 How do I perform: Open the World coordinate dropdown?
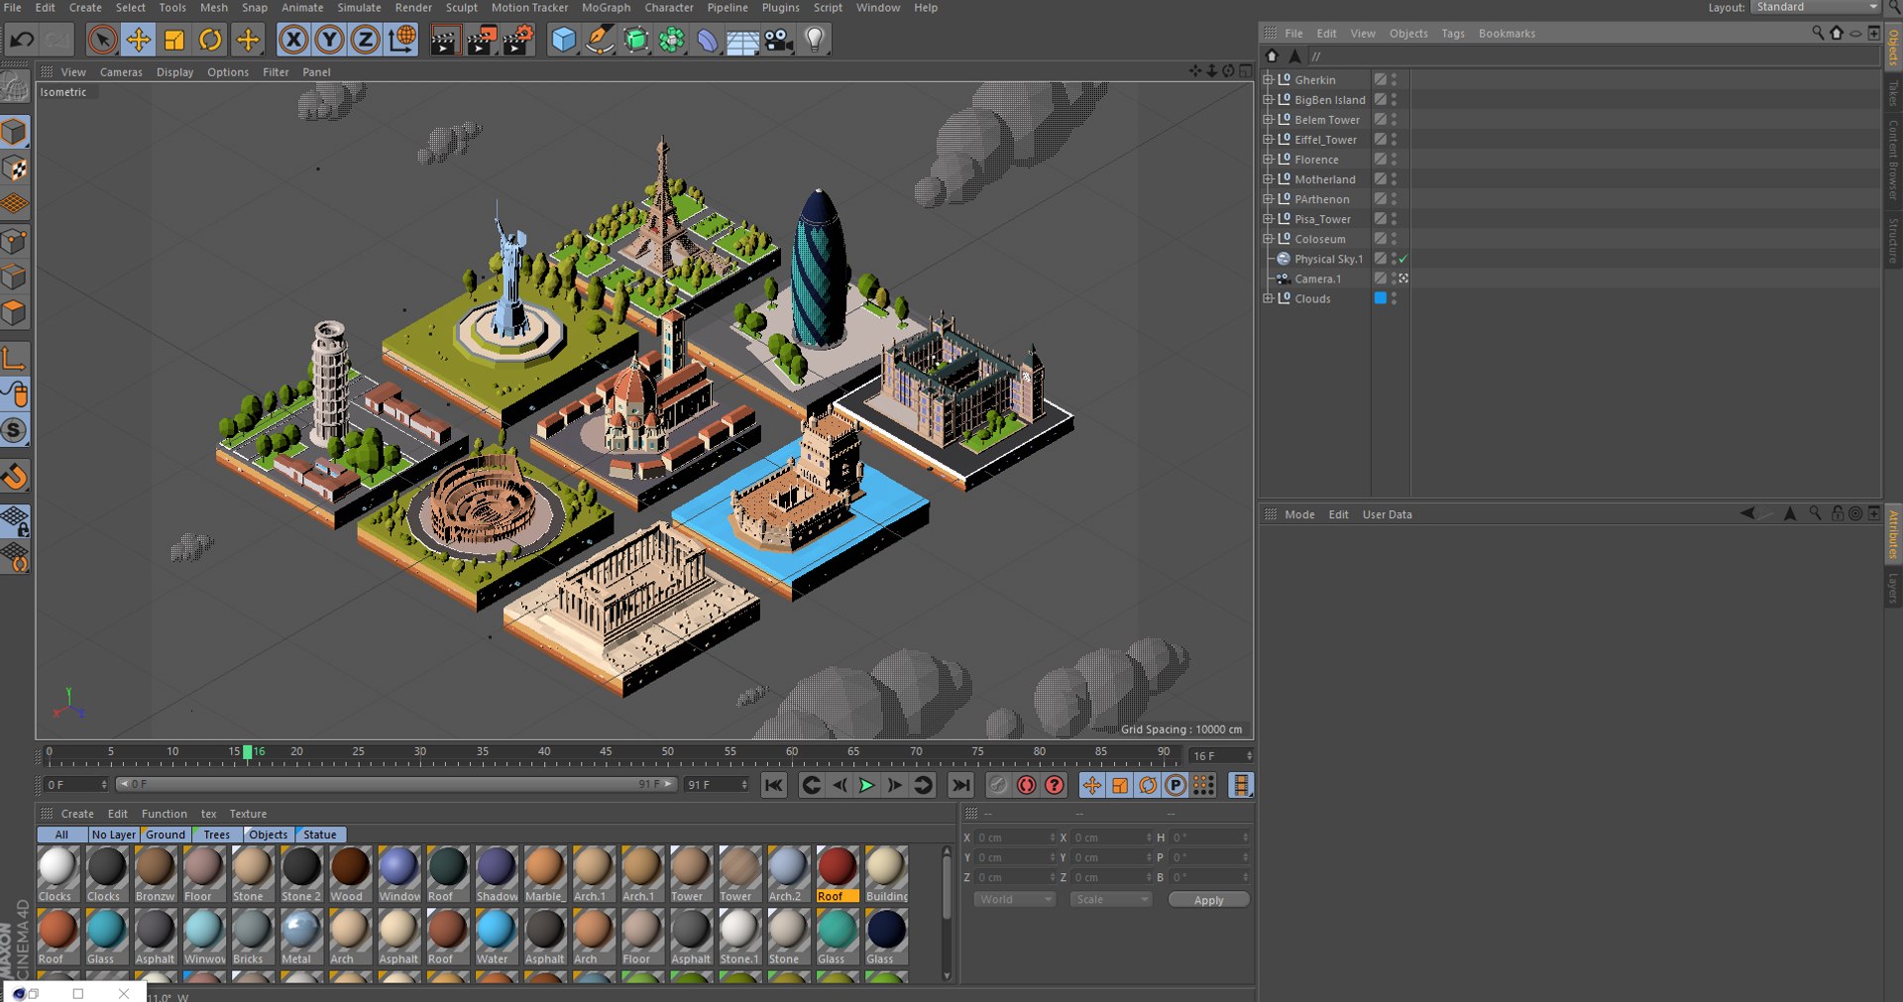coord(1014,899)
